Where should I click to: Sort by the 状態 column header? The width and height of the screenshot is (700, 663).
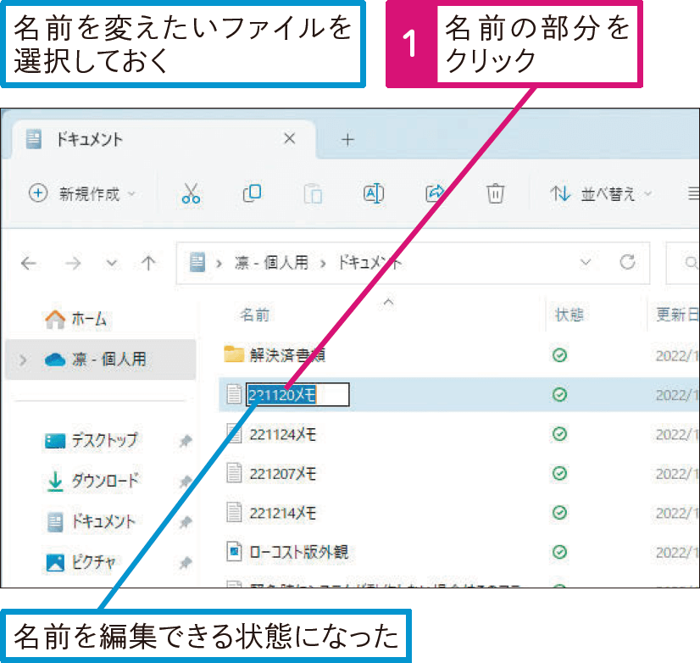click(x=569, y=315)
